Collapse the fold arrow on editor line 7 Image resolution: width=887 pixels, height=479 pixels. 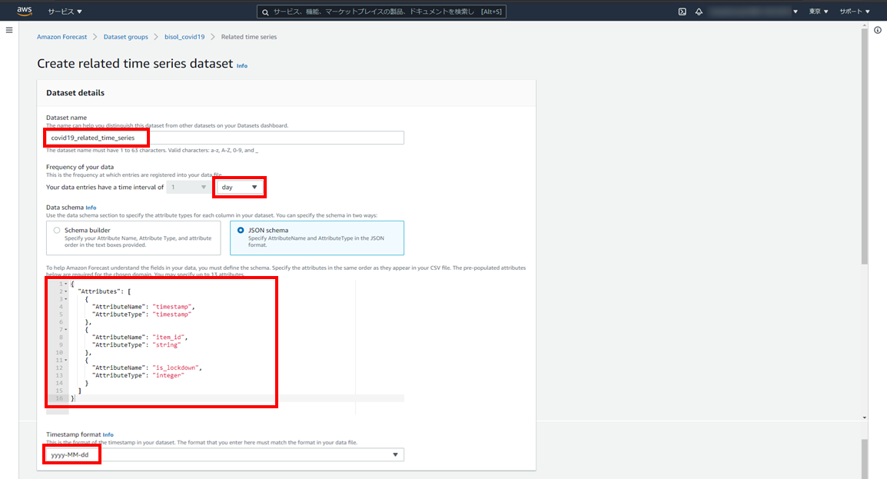coord(66,329)
